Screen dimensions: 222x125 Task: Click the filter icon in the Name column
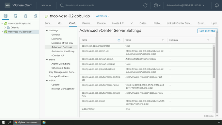pyautogui.click(x=119, y=40)
